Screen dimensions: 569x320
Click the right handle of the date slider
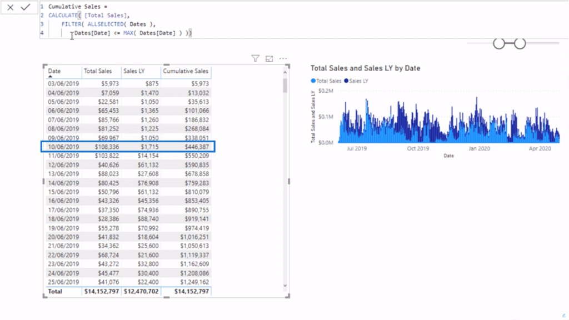pos(520,43)
